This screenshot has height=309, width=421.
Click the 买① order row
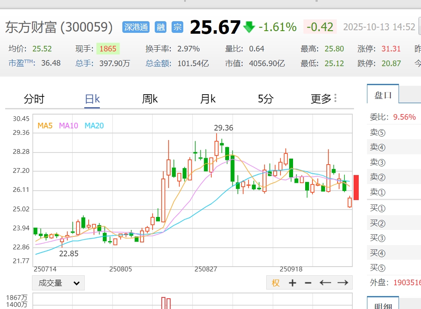coord(394,208)
